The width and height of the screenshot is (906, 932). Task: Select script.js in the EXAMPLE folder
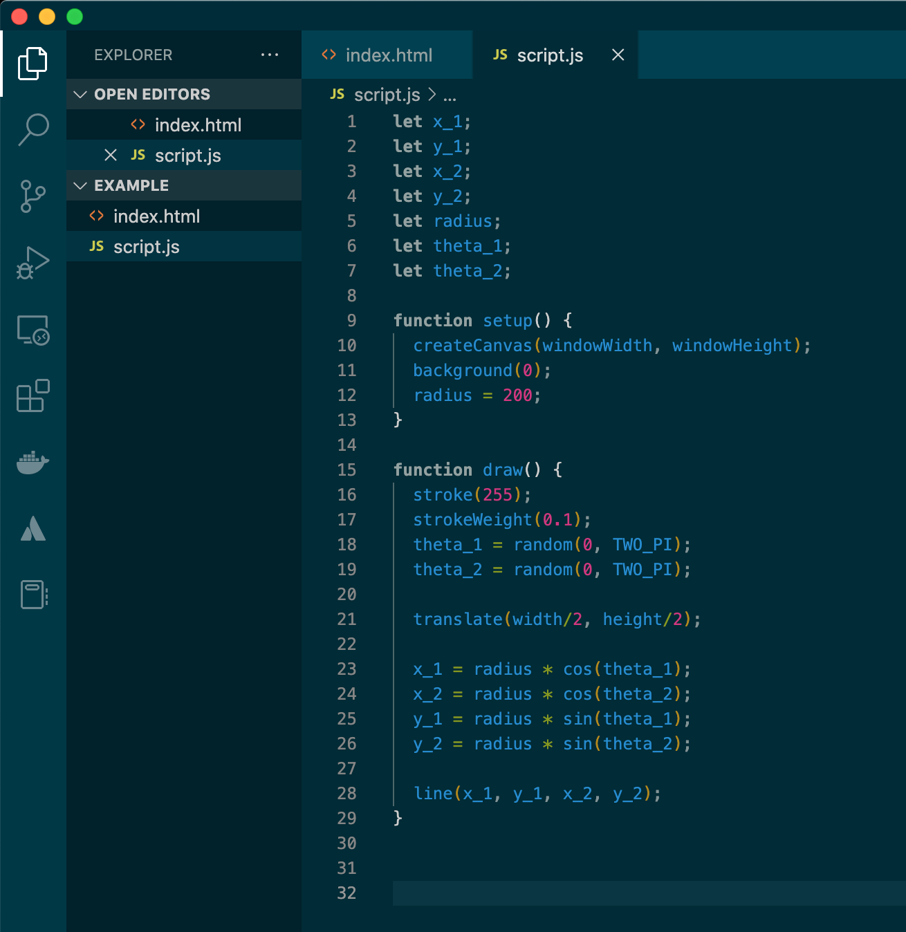[147, 246]
